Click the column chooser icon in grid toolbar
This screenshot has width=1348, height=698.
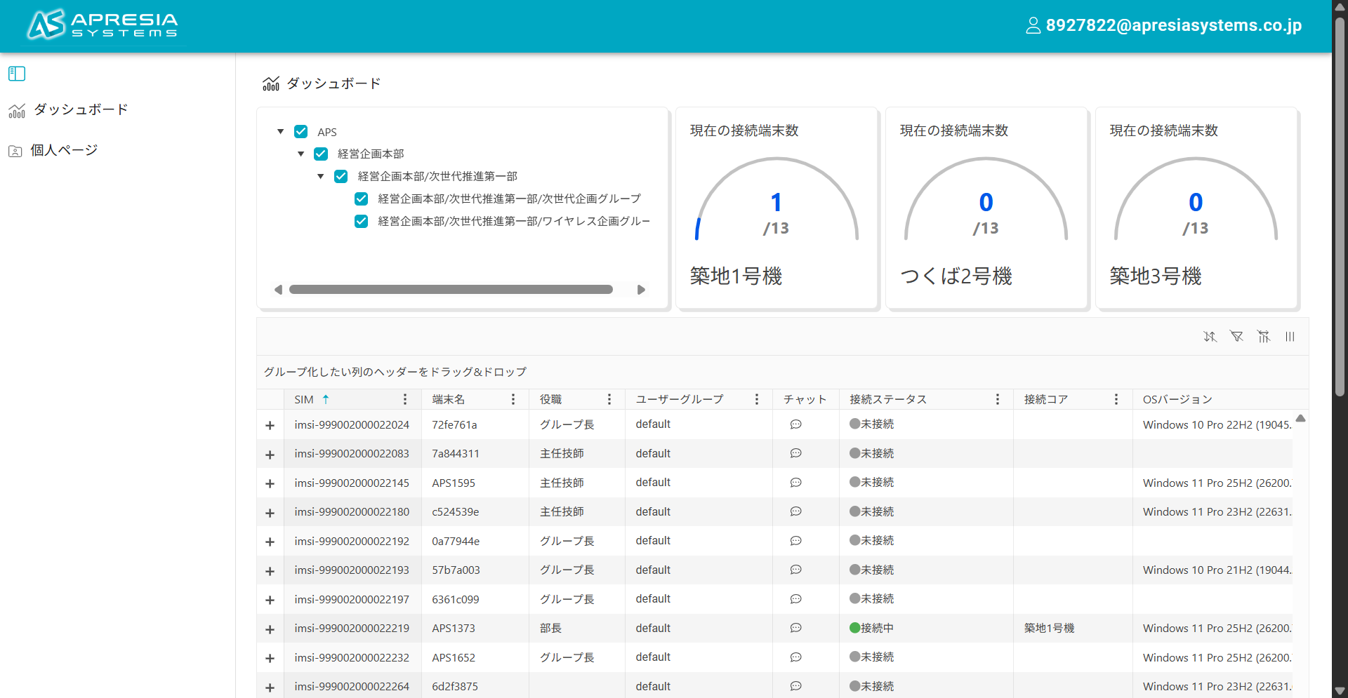point(1290,337)
